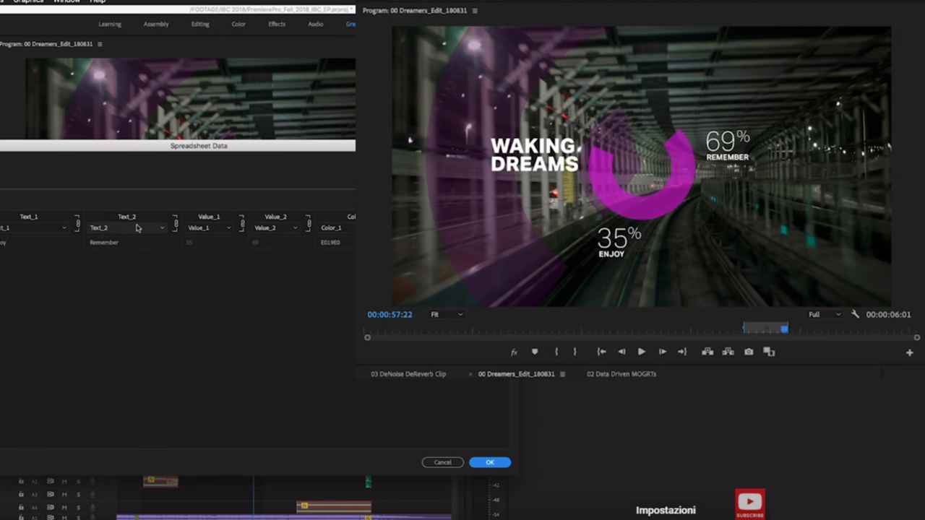925x520 pixels.
Task: Step back one frame in monitor
Action: 621,352
